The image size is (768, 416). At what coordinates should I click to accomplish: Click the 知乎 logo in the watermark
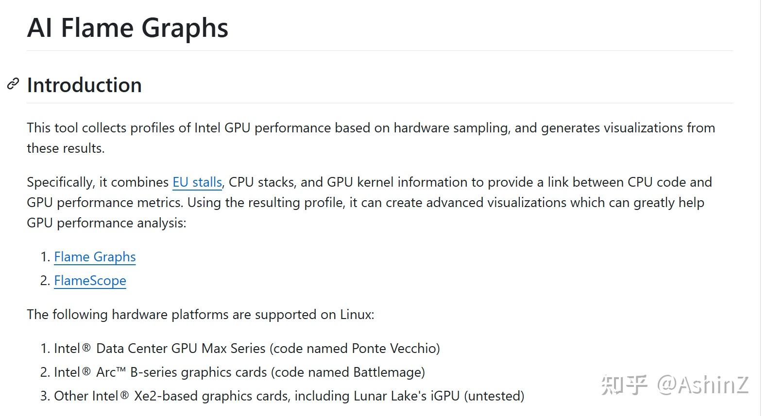point(624,385)
